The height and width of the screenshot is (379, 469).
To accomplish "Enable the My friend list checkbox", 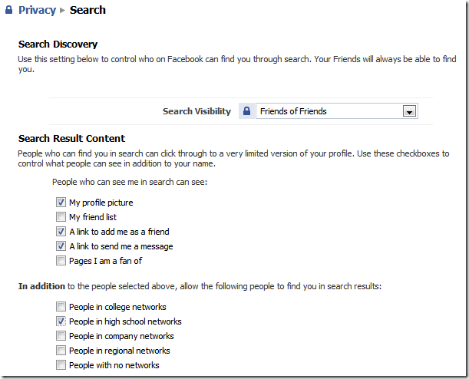I will (x=61, y=217).
